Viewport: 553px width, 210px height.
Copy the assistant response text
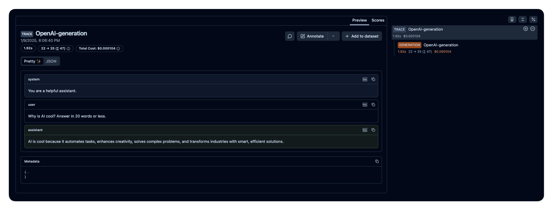tap(373, 130)
